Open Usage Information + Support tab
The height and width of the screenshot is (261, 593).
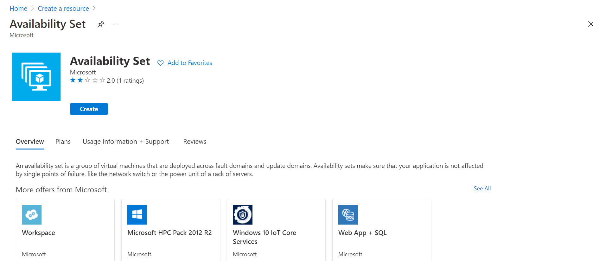pos(126,142)
